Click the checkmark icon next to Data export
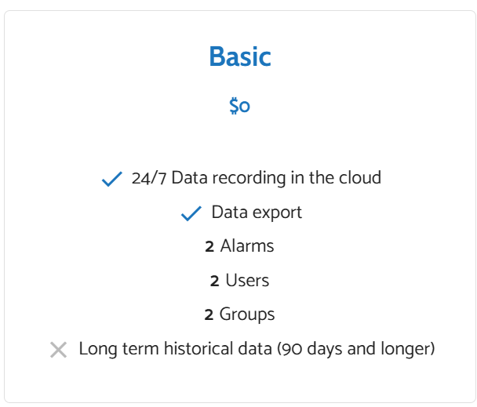Viewport: 477px width, 407px height. [x=191, y=213]
